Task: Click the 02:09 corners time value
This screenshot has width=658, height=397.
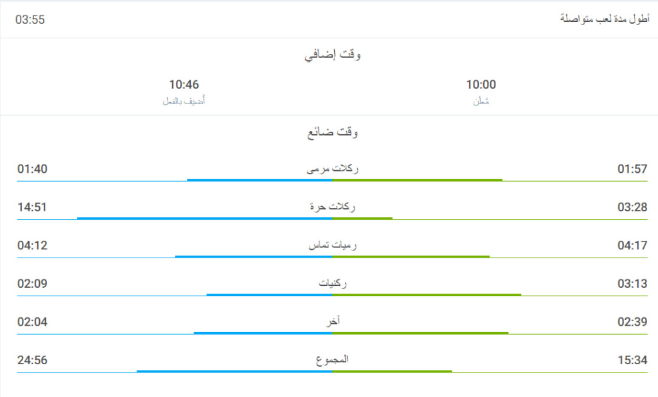Action: point(32,284)
